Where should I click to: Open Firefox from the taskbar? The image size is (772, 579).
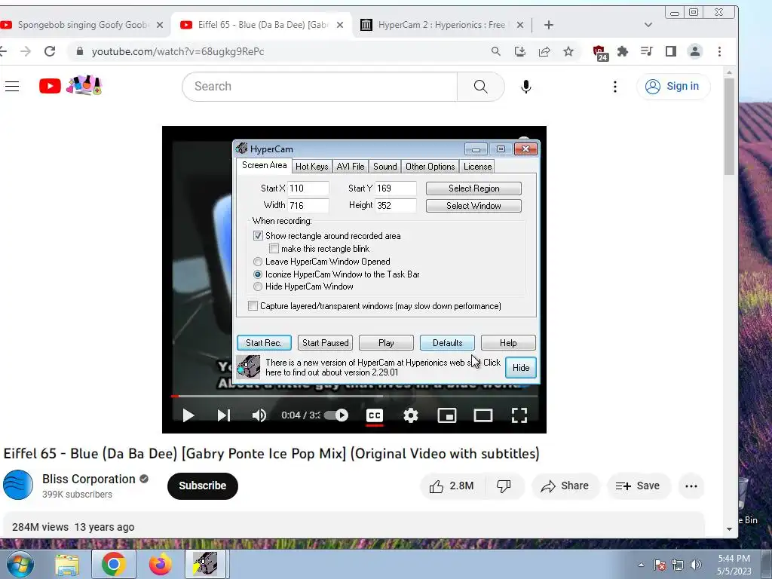click(x=161, y=564)
